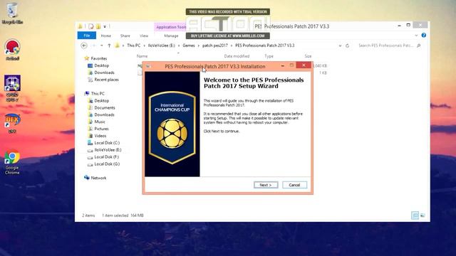Image resolution: width=456 pixels, height=256 pixels.
Task: Select Favorites in the navigation pane
Action: point(99,58)
